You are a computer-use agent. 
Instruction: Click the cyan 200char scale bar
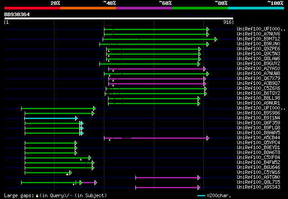click(x=201, y=196)
